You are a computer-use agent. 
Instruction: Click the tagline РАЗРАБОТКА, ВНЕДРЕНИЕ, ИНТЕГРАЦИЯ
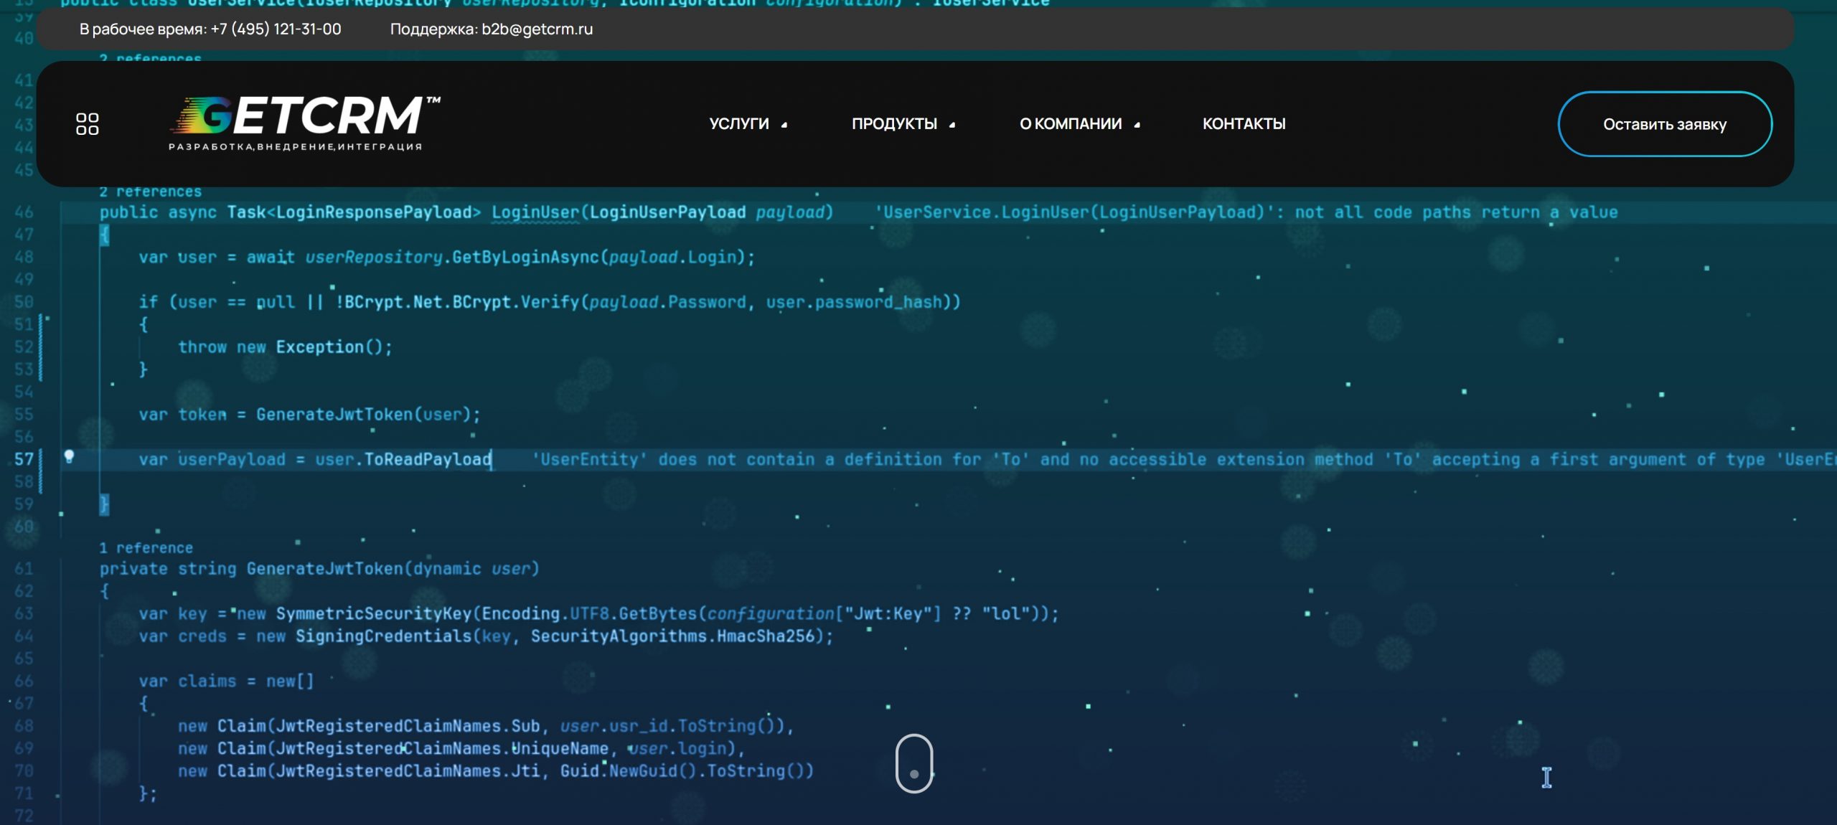coord(295,147)
